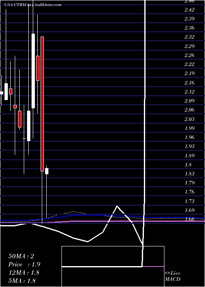The width and height of the screenshot is (205, 287).
Task: Select the 1.69 price axis value
Action: (189, 210)
